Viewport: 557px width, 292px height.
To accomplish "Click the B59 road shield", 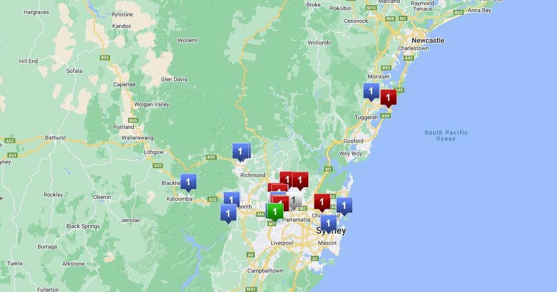I will (x=212, y=157).
